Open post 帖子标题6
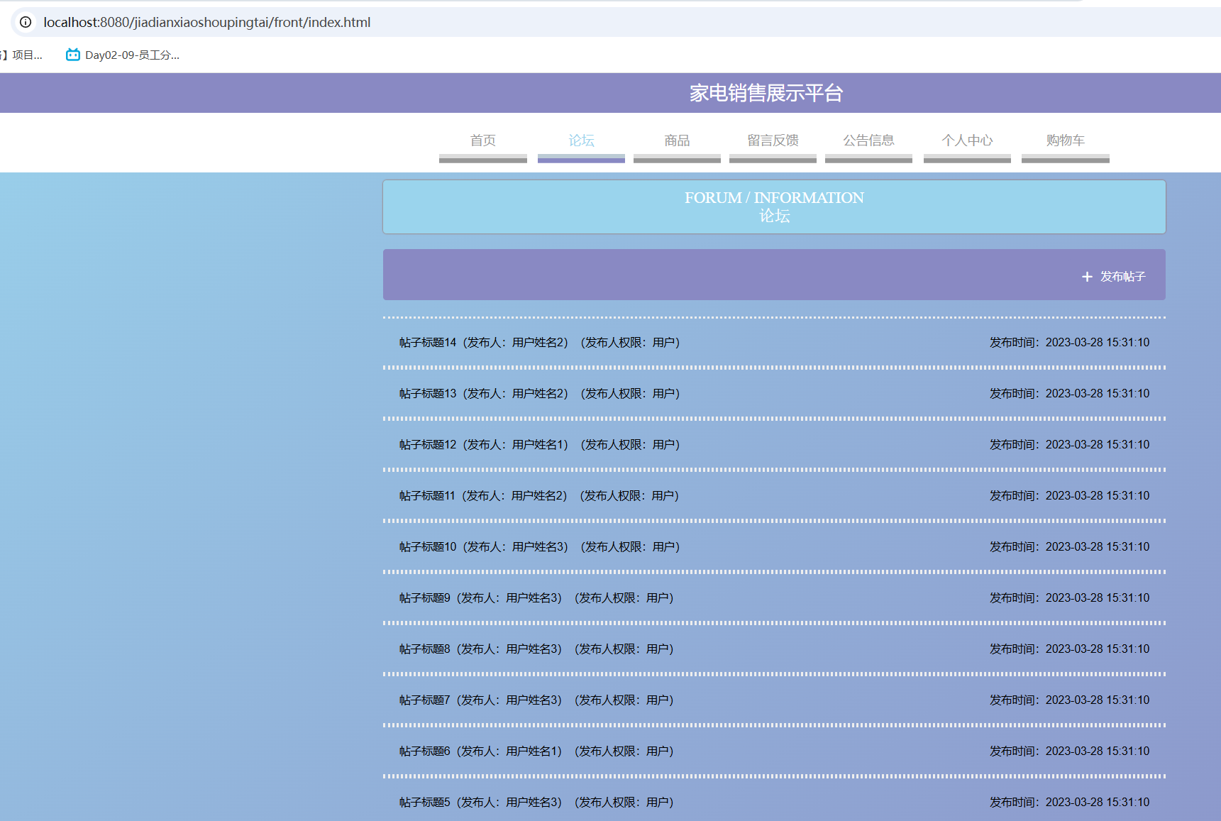Viewport: 1221px width, 821px height. [x=536, y=751]
